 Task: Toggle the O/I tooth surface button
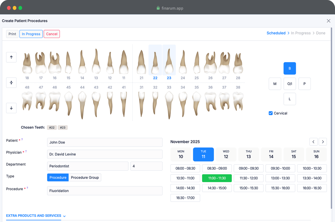(289, 84)
